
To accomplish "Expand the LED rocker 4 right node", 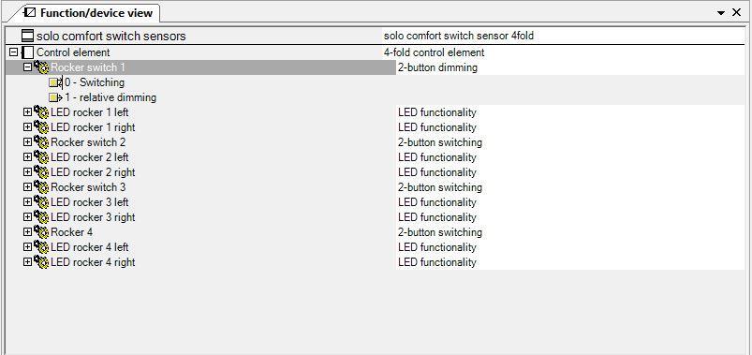I will (x=27, y=262).
